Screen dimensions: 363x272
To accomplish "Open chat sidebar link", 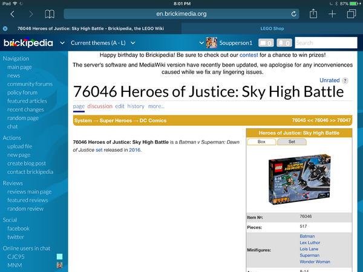I will point(12,126).
